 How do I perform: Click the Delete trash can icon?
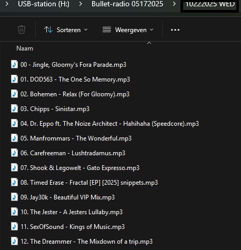[x=22, y=29]
